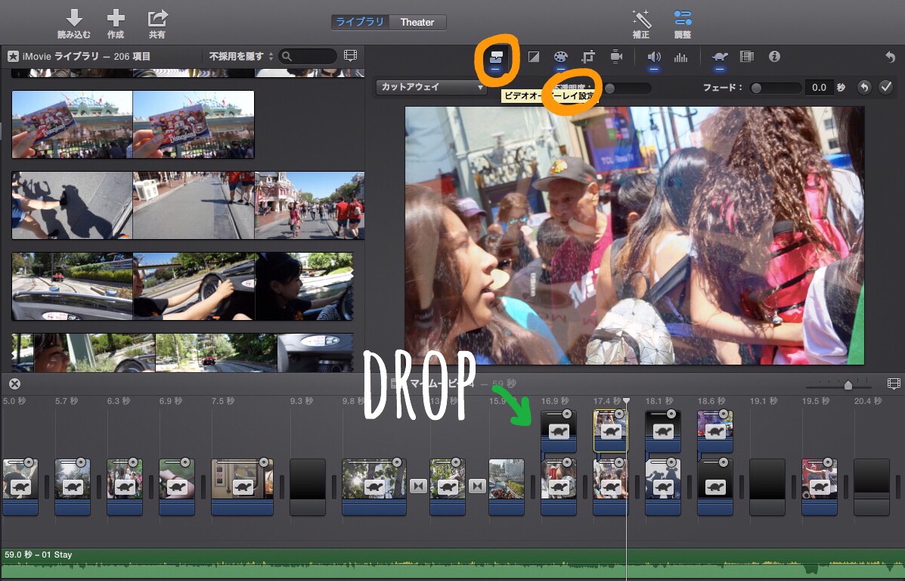905x581 pixels.
Task: Click the フェード fade slider handle
Action: 756,88
